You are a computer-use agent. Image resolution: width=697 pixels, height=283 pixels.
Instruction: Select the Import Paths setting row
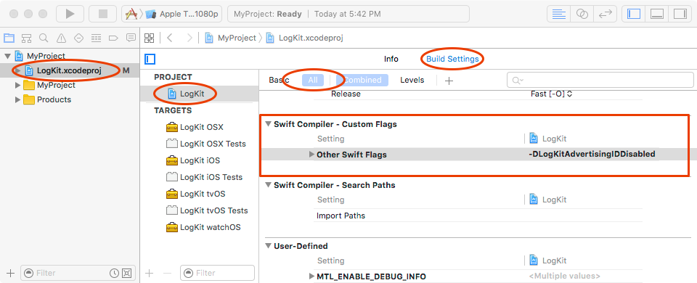pyautogui.click(x=478, y=216)
